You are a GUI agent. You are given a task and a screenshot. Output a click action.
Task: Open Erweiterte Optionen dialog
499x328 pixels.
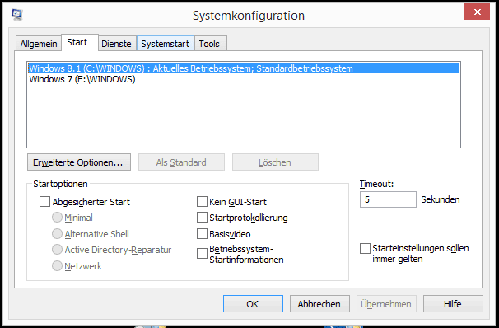(78, 162)
